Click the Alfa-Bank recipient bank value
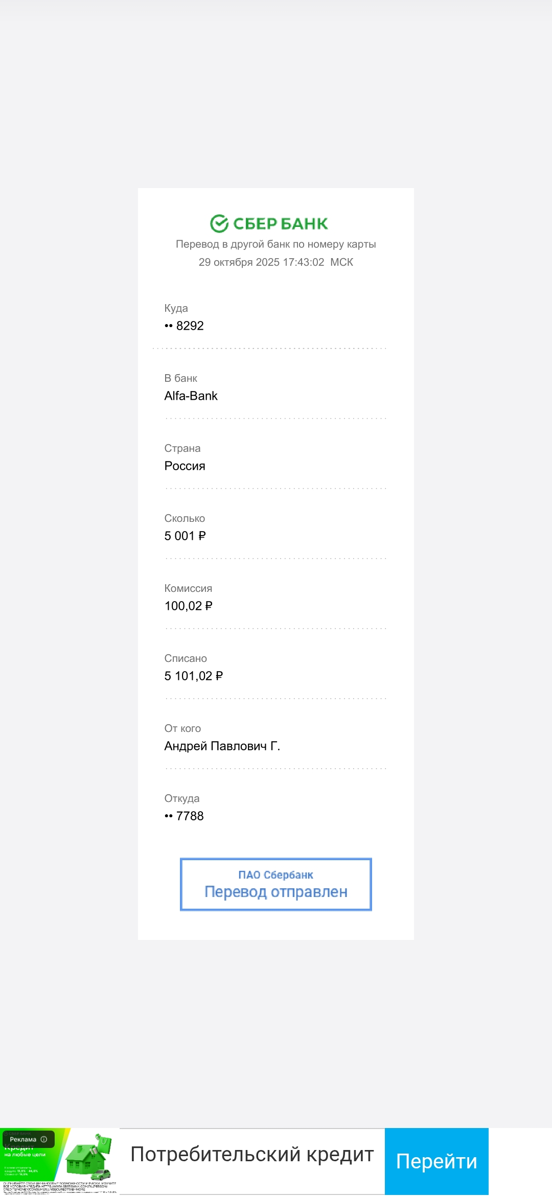The image size is (552, 1196). (x=191, y=396)
